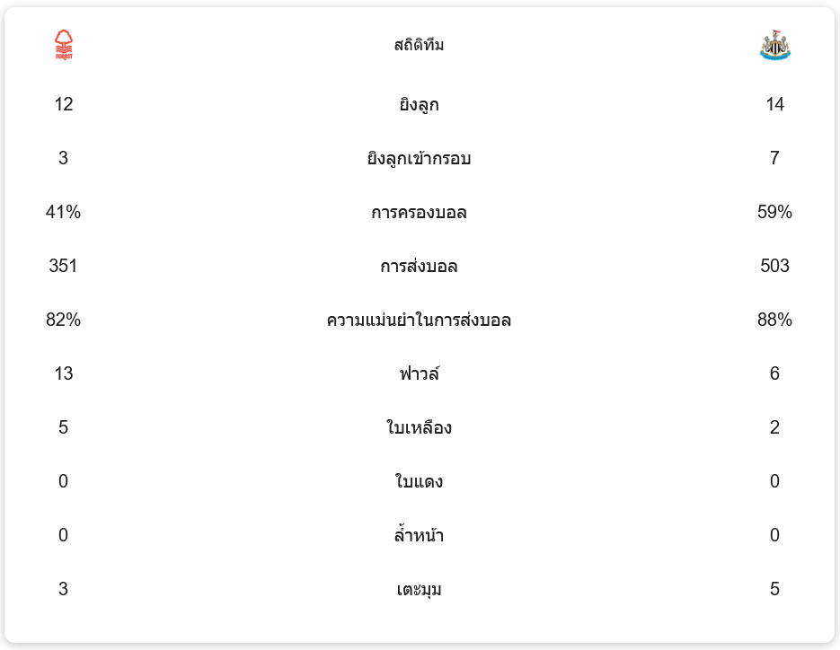
Task: Select the สถิติทีม heading
Action: click(x=419, y=45)
